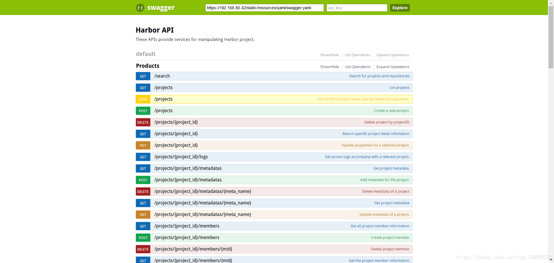Viewport: 554px width, 263px height.
Task: Click 'Get the project member information' link
Action: point(379,260)
